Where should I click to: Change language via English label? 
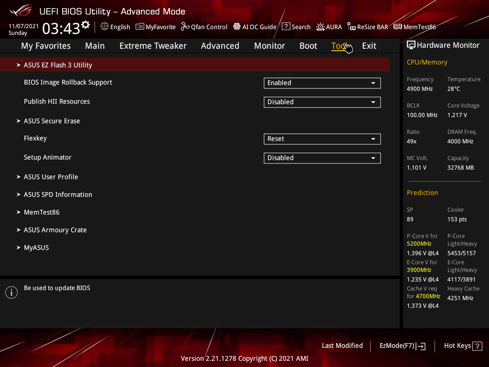[120, 27]
